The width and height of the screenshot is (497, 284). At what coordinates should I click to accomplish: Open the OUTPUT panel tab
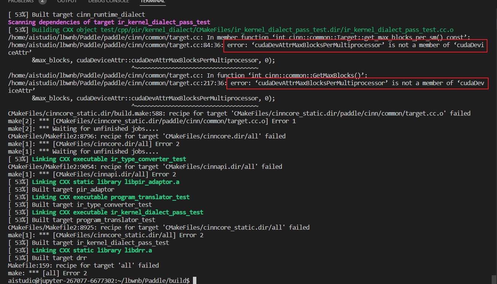pyautogui.click(x=67, y=2)
